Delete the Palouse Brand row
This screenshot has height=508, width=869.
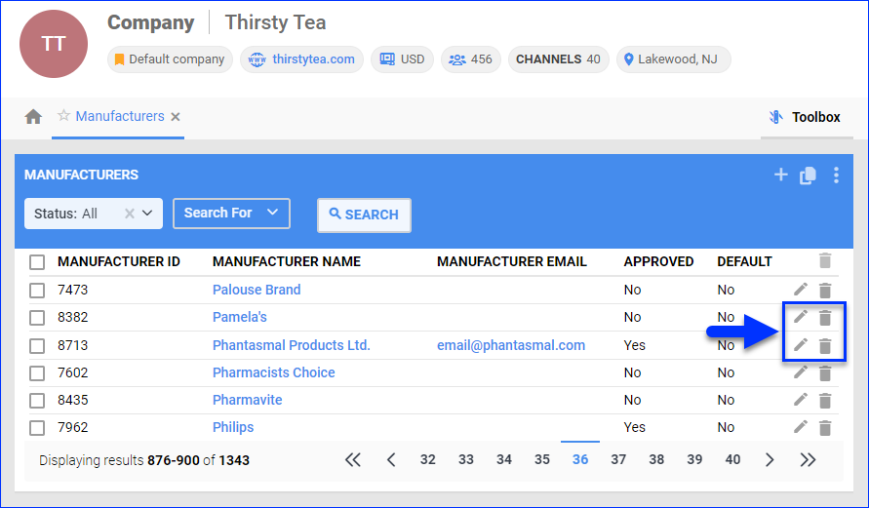pos(825,290)
